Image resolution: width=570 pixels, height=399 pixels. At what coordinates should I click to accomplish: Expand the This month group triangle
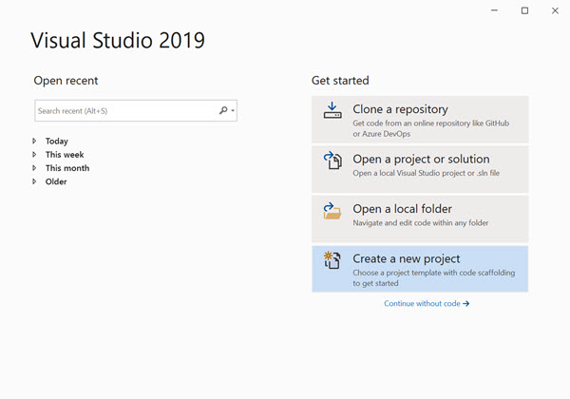pos(34,168)
